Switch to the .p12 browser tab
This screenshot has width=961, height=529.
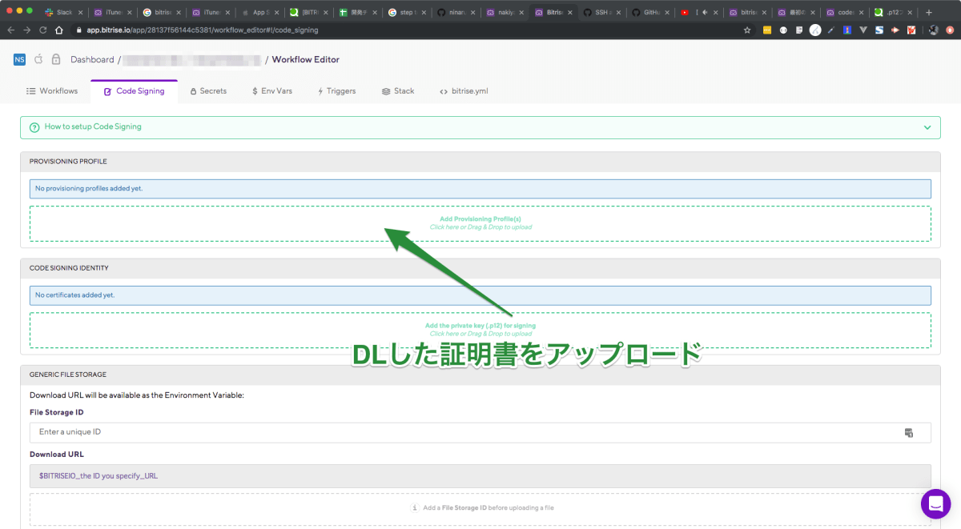(x=893, y=13)
